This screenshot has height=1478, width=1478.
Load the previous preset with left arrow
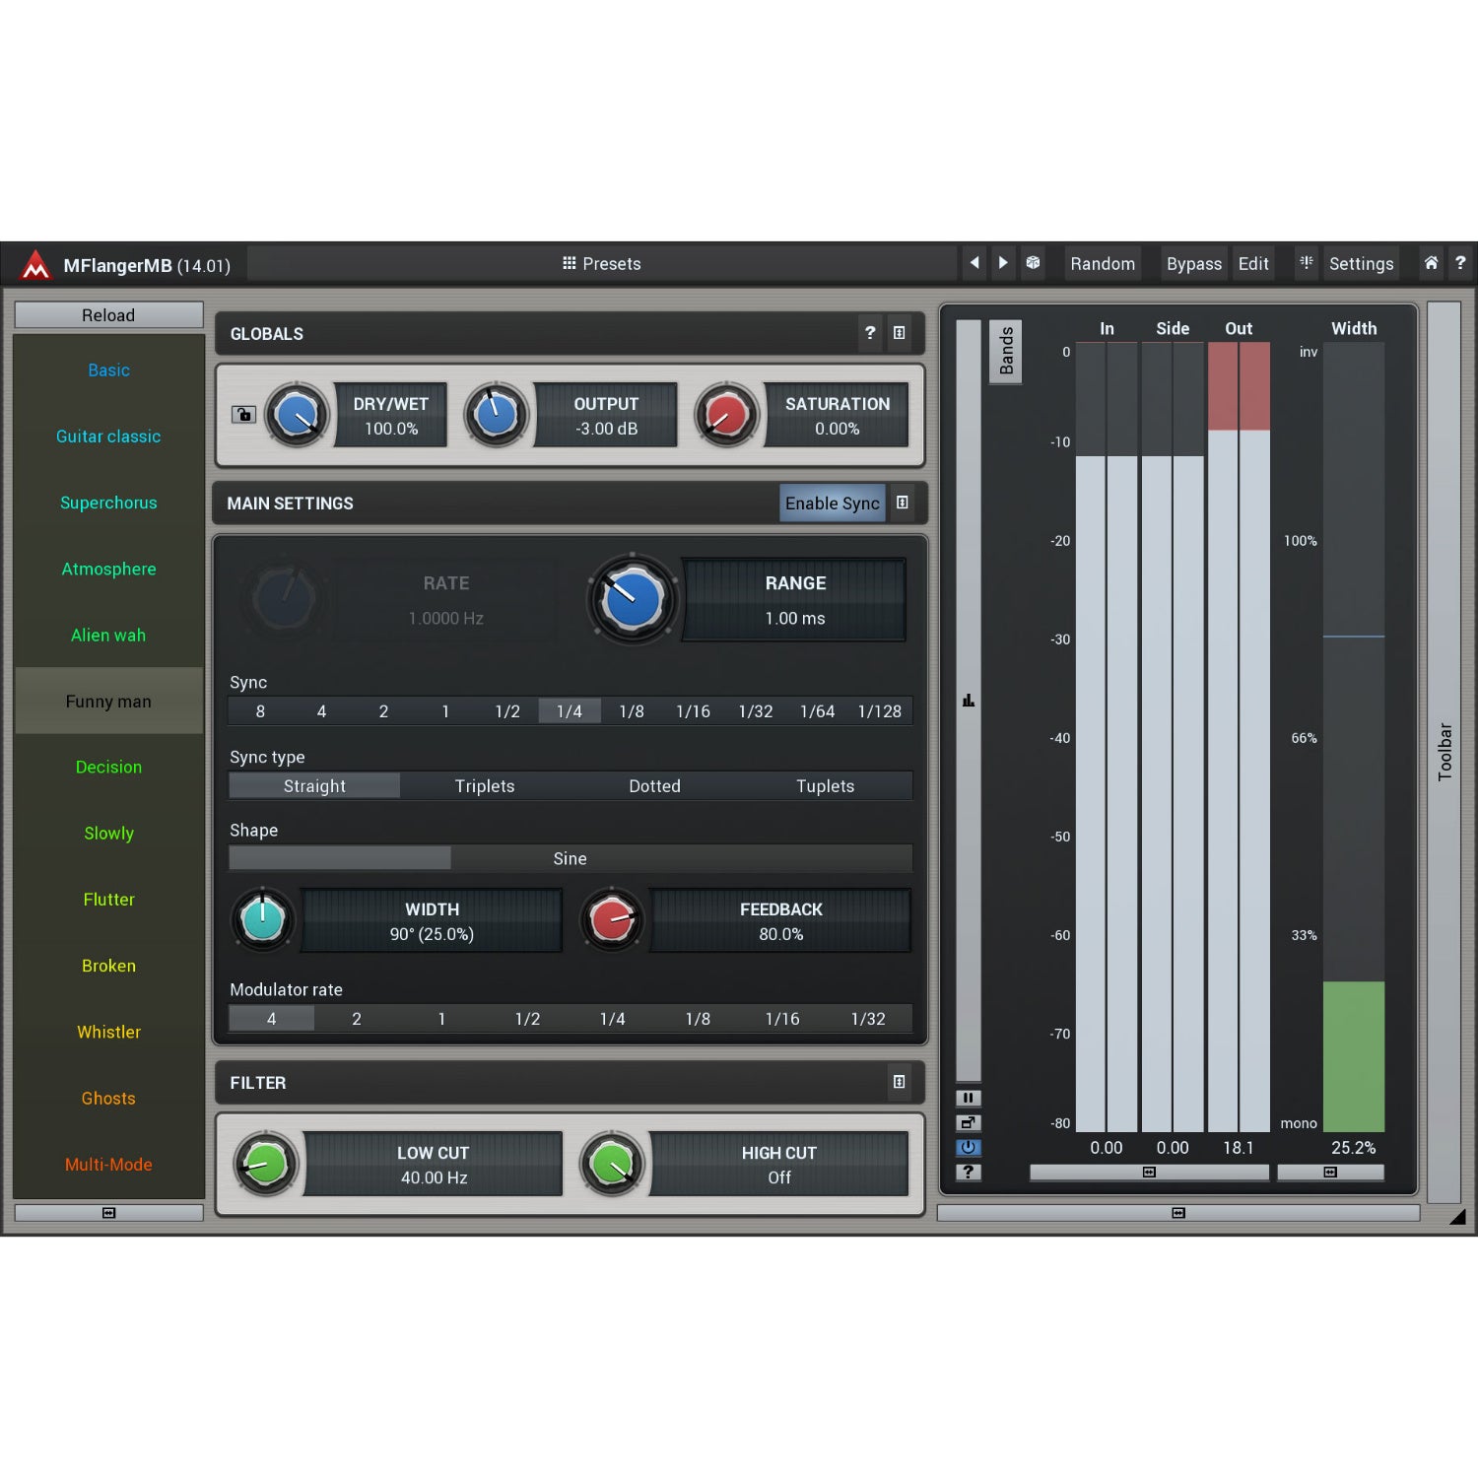pyautogui.click(x=974, y=263)
